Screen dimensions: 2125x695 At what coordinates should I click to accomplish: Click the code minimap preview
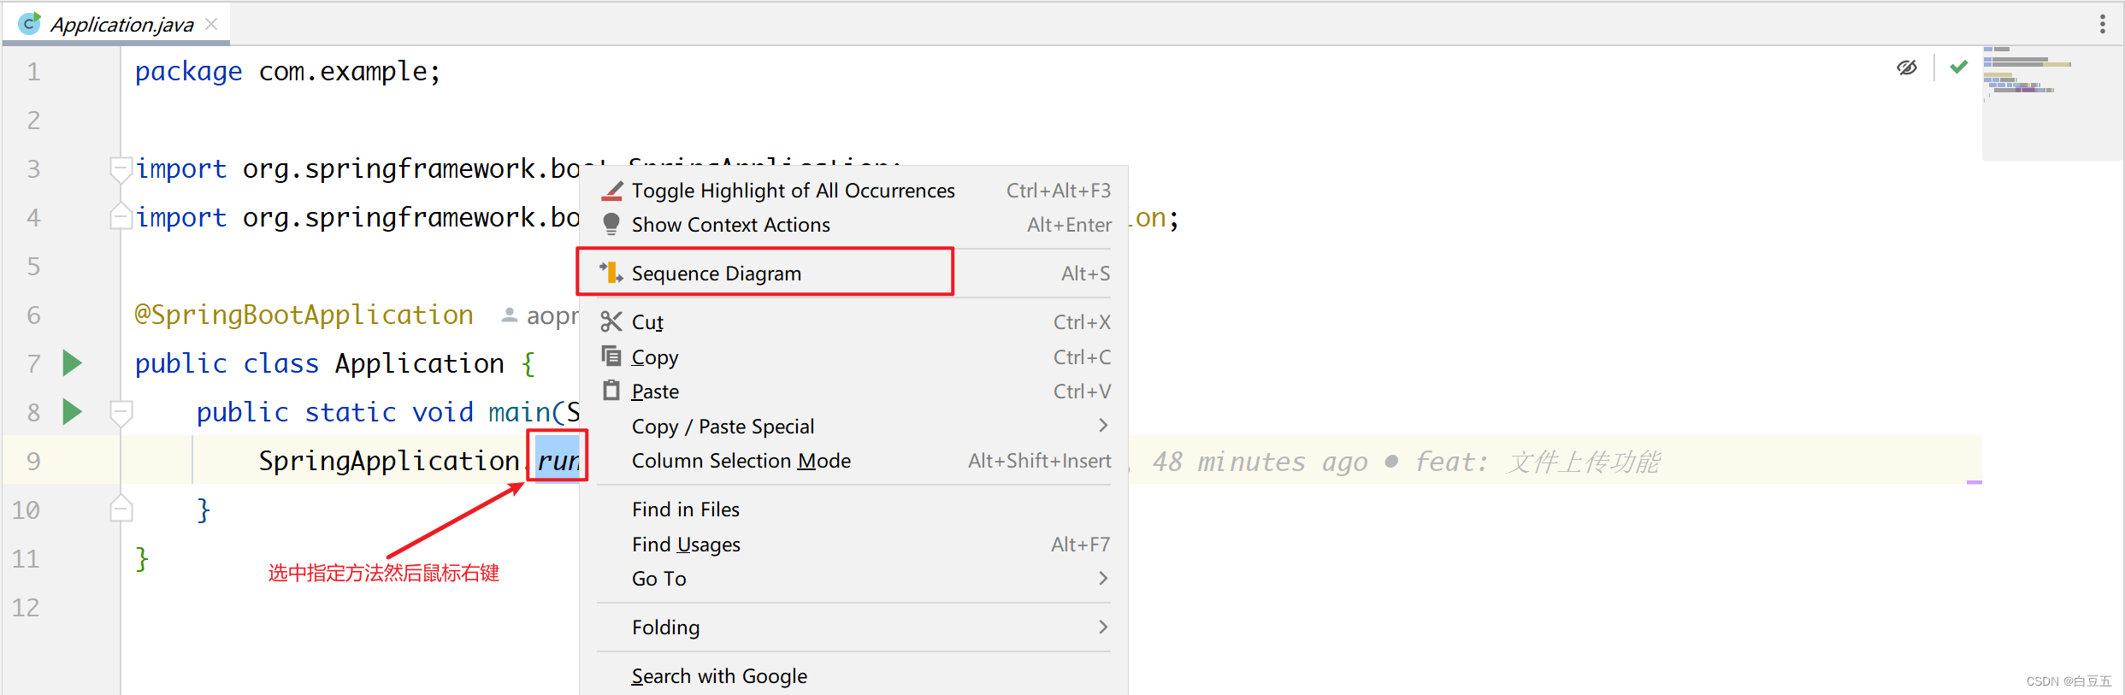point(2051,103)
